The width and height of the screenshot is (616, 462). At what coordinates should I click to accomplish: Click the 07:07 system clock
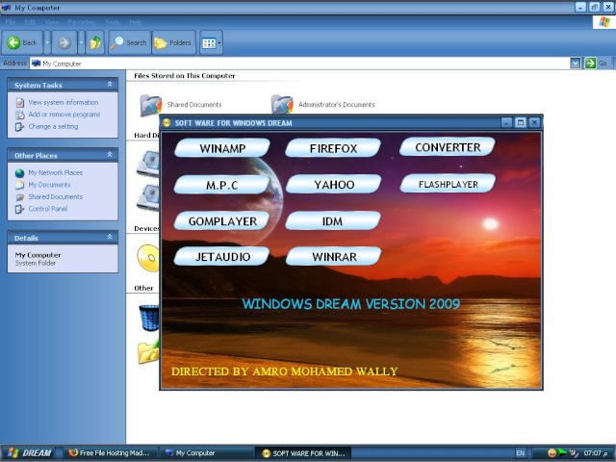pyautogui.click(x=593, y=453)
